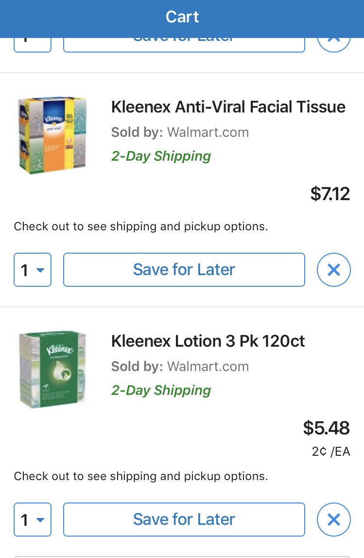Tap 2-Day Shipping label on Kleenex Lotion
This screenshot has height=558, width=364.
coord(161,391)
